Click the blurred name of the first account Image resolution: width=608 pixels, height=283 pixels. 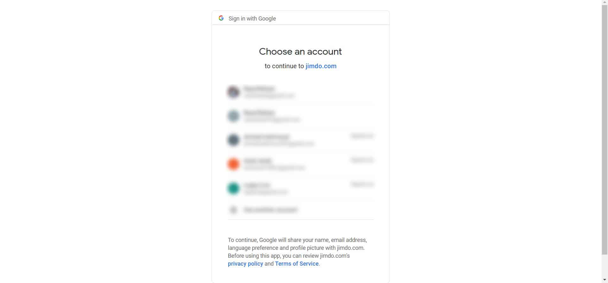pyautogui.click(x=259, y=88)
